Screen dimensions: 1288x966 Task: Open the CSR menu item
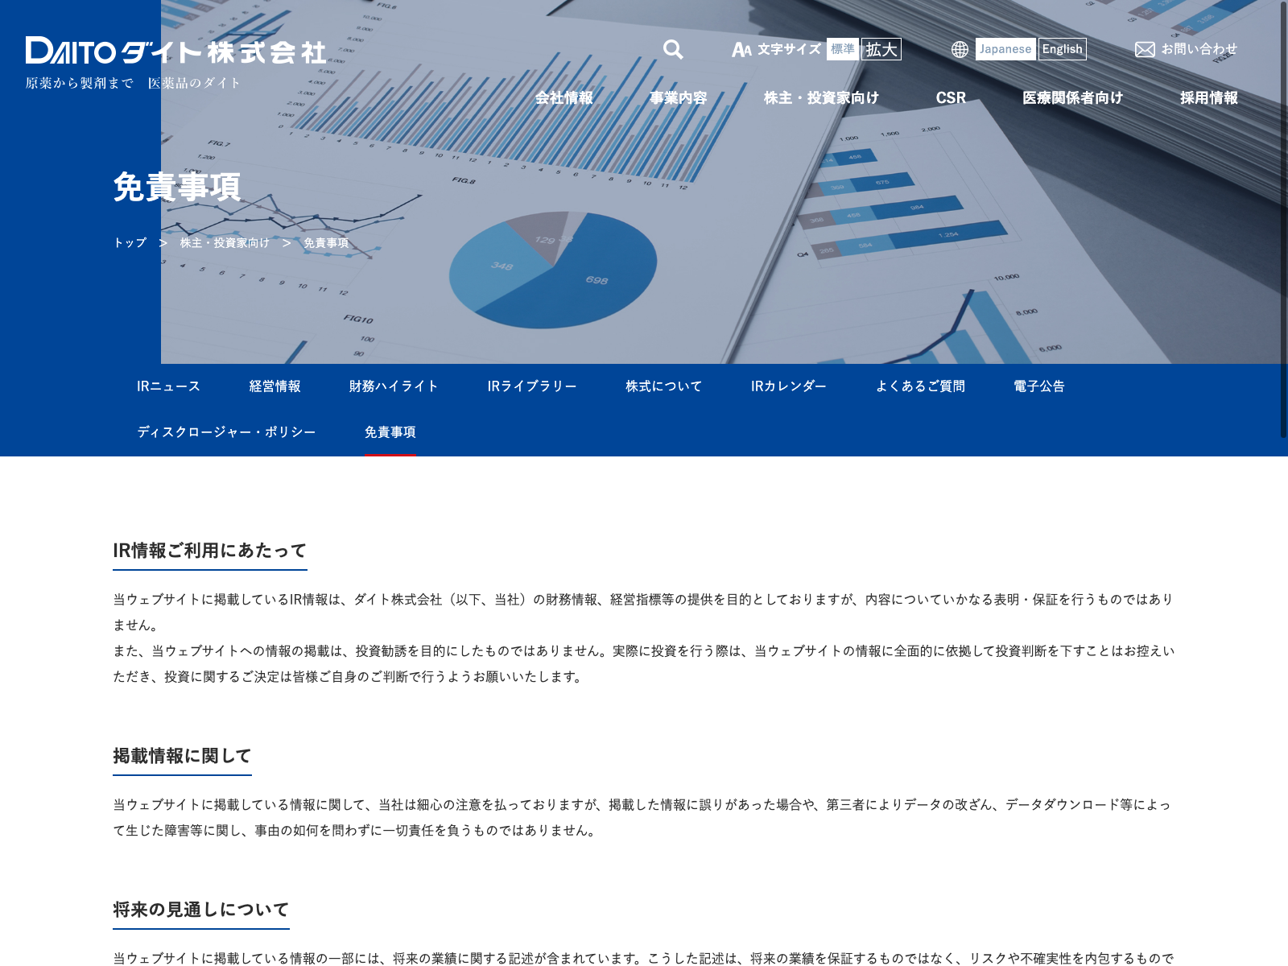(951, 98)
